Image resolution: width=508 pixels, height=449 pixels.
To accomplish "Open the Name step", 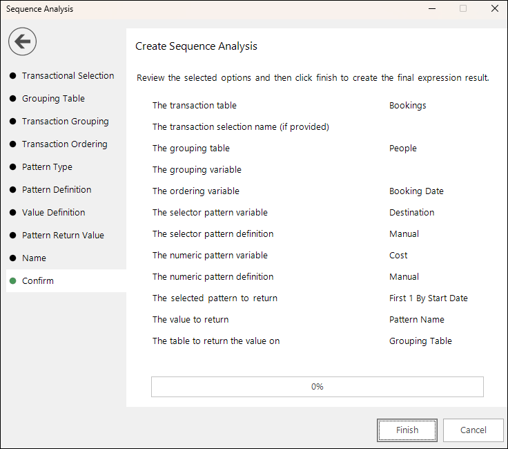I will click(x=34, y=258).
